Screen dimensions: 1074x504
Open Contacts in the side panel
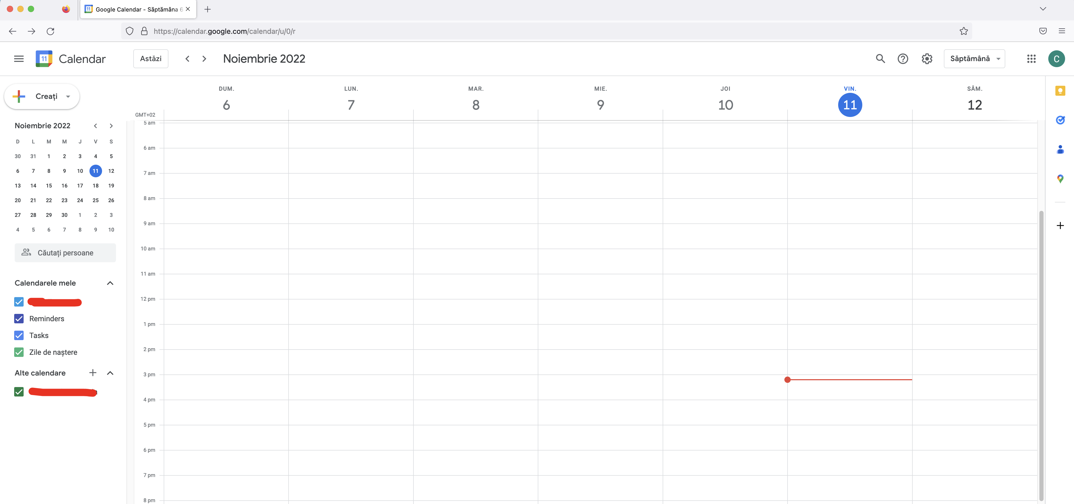[x=1060, y=149]
